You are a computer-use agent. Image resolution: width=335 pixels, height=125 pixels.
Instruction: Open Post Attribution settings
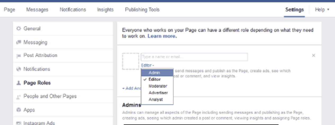tap(63, 56)
